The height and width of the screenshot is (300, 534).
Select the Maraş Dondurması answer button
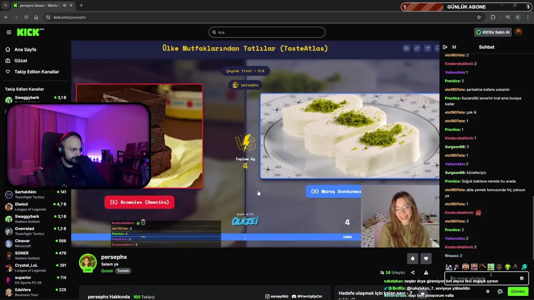tap(334, 192)
